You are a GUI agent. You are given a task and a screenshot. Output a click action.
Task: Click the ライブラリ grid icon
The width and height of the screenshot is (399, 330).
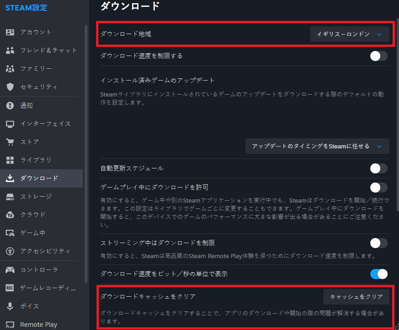tap(10, 160)
